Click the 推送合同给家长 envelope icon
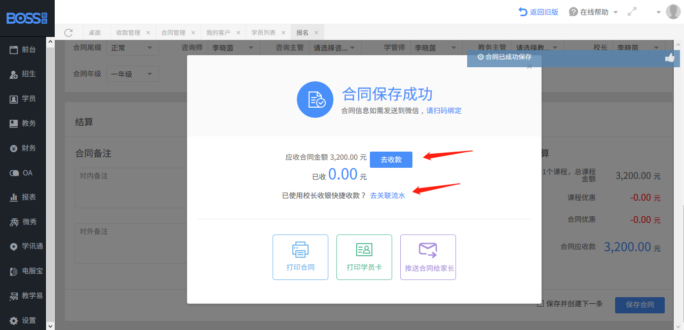Viewport: 684px width, 330px height. (428, 250)
